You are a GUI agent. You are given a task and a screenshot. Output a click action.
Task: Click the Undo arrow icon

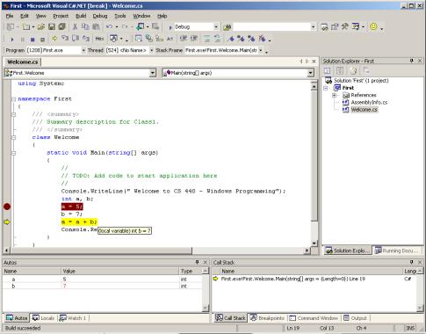[x=110, y=27]
